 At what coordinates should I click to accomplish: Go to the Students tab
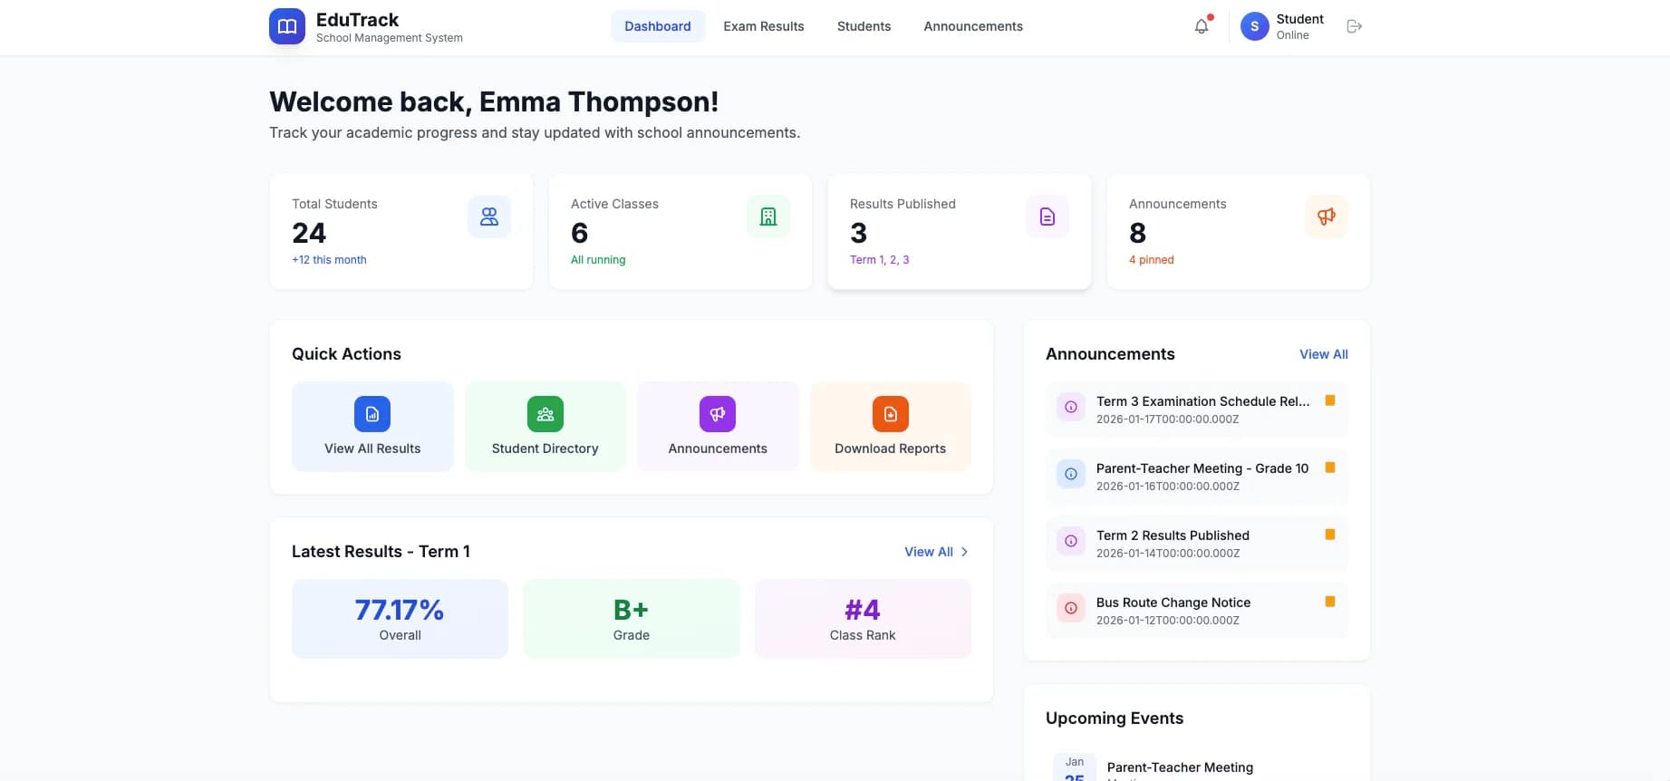click(864, 26)
